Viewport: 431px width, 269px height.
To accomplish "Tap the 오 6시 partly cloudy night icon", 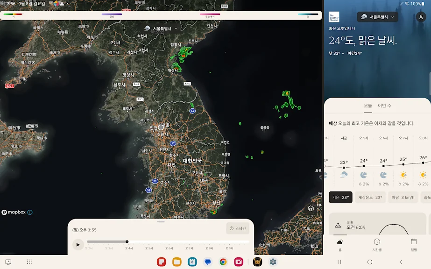I will [383, 175].
